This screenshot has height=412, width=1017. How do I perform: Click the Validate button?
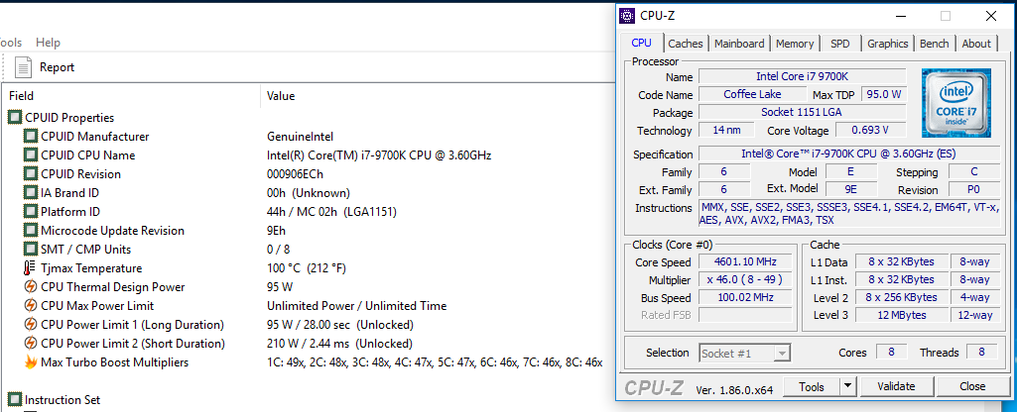point(896,386)
